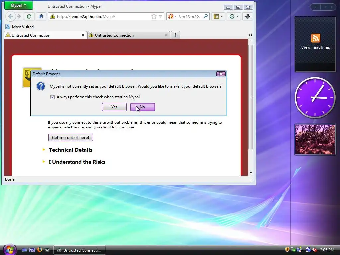Switch to the second Untrusted Connection tab
Screen dimensions: 340x255
point(129,35)
